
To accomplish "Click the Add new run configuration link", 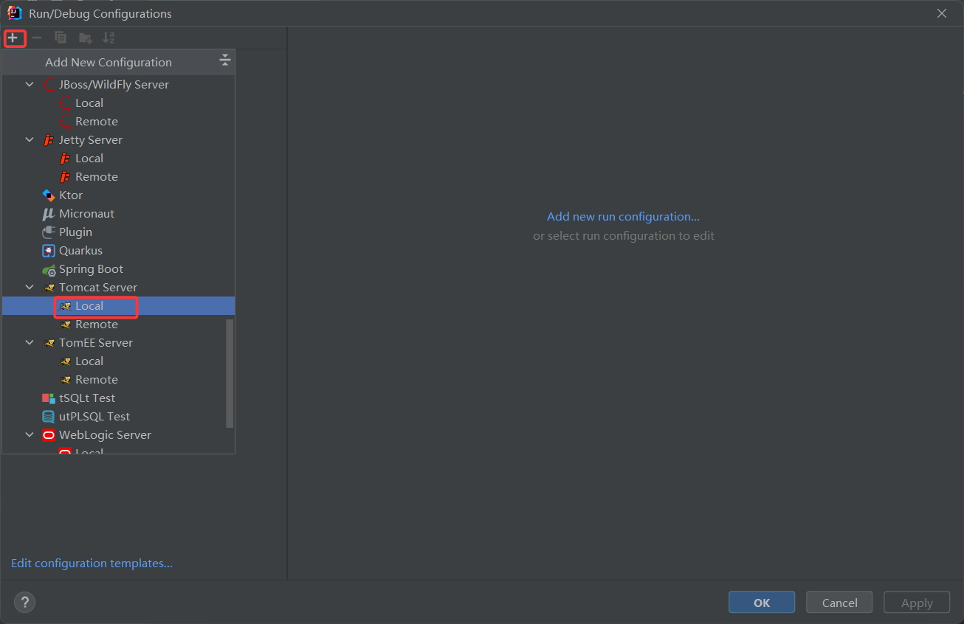I will pos(623,217).
